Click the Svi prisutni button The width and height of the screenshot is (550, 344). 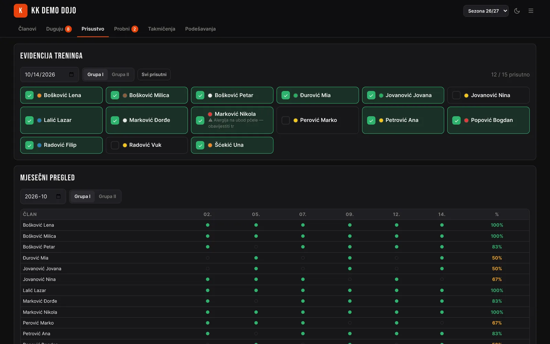[x=154, y=75]
